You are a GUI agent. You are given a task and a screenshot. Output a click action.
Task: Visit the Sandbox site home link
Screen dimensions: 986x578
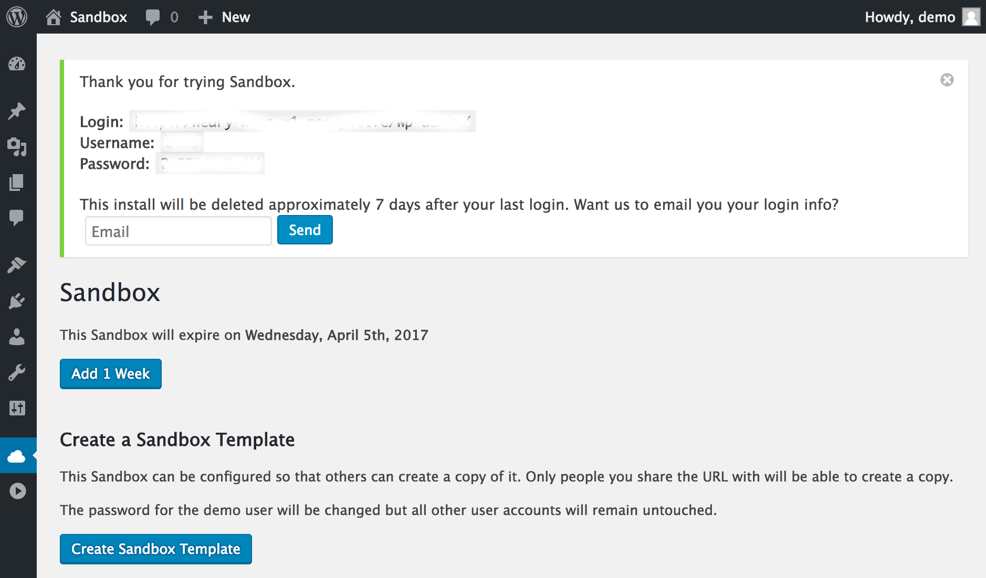86,17
